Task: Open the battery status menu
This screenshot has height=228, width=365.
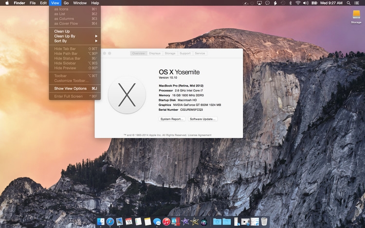Action: [314, 3]
